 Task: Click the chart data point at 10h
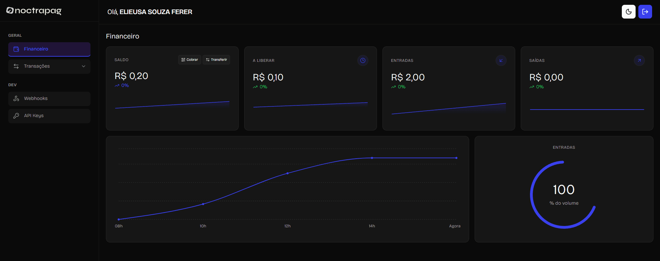point(203,204)
